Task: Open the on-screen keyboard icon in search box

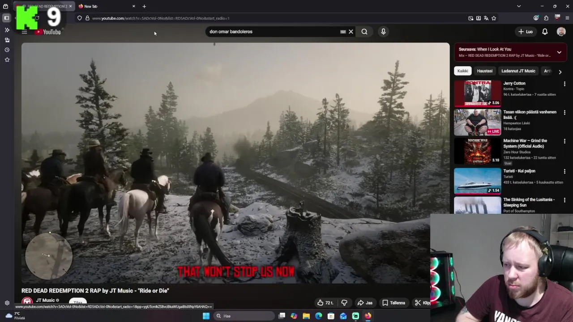Action: click(343, 32)
